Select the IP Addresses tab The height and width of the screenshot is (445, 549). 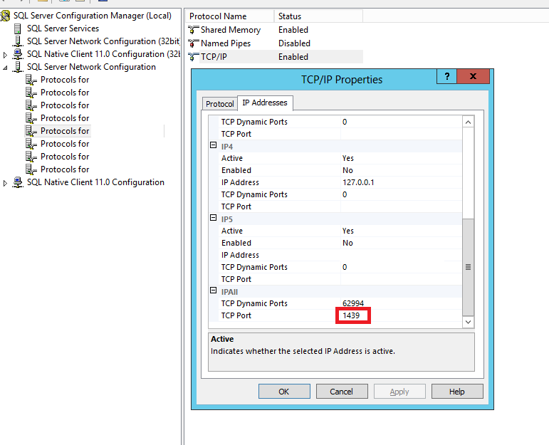tap(265, 103)
